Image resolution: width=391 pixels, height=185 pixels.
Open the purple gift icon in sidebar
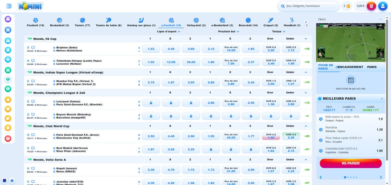point(8,19)
